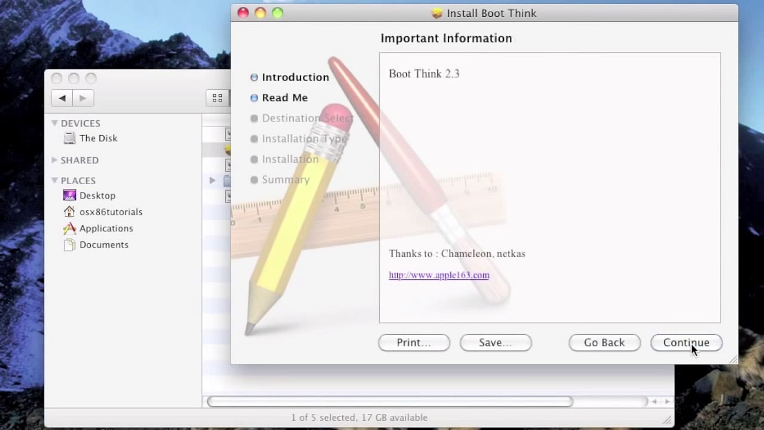The height and width of the screenshot is (430, 764).
Task: Click the 'Boot Think 2.3' text in readme
Action: 424,74
